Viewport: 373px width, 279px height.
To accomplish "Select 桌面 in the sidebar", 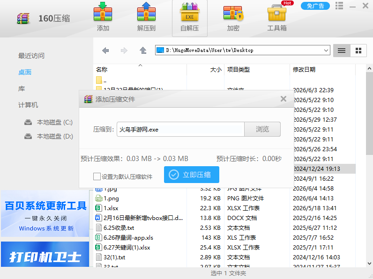I will click(25, 72).
